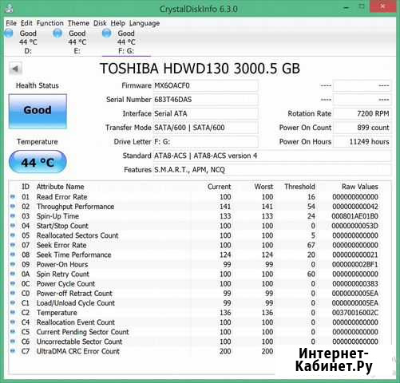Open the Theme menu
Viewport: 400px width, 383px height.
pos(78,23)
